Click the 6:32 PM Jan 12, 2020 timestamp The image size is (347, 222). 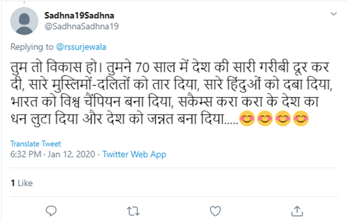coord(53,154)
